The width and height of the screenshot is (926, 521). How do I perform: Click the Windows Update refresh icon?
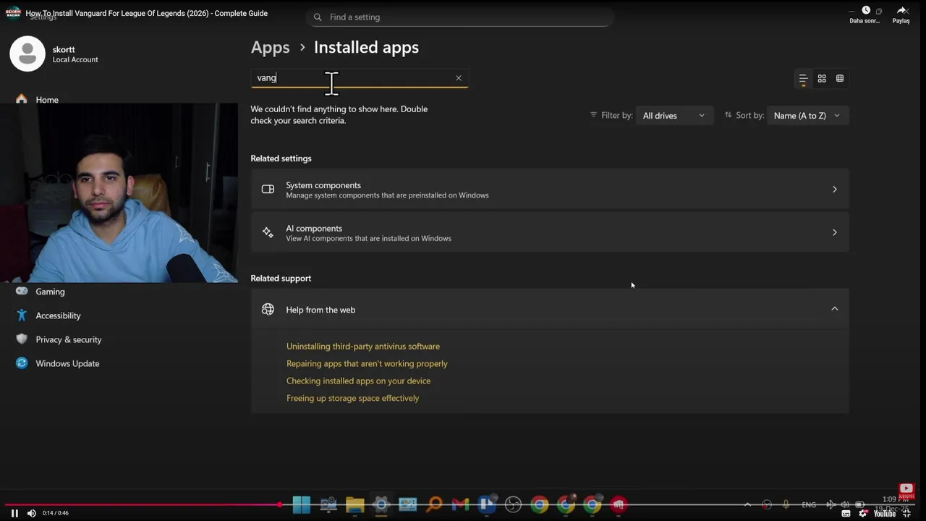click(22, 363)
